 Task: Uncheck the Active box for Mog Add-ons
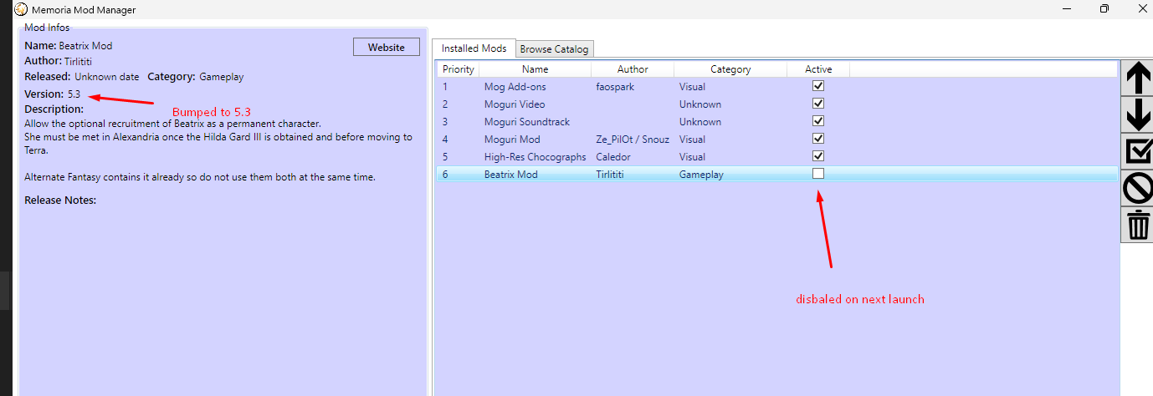(x=818, y=86)
